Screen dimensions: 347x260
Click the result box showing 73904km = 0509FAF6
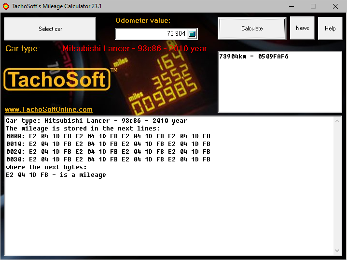(x=280, y=81)
